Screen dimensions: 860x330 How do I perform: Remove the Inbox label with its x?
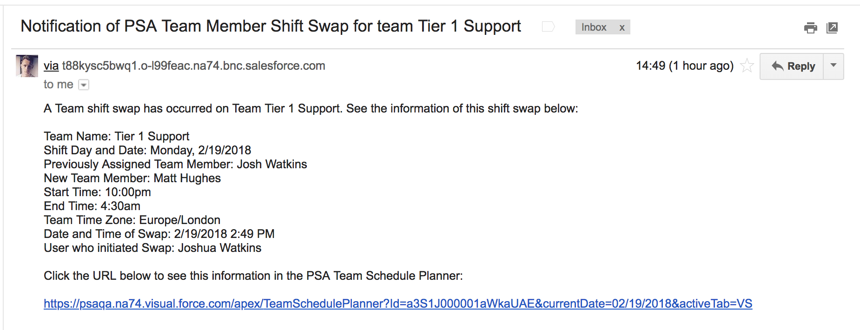coord(622,27)
